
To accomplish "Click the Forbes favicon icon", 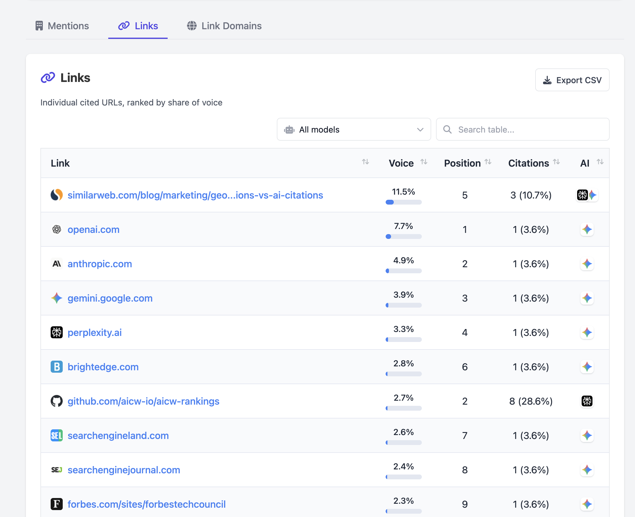I will pos(57,504).
